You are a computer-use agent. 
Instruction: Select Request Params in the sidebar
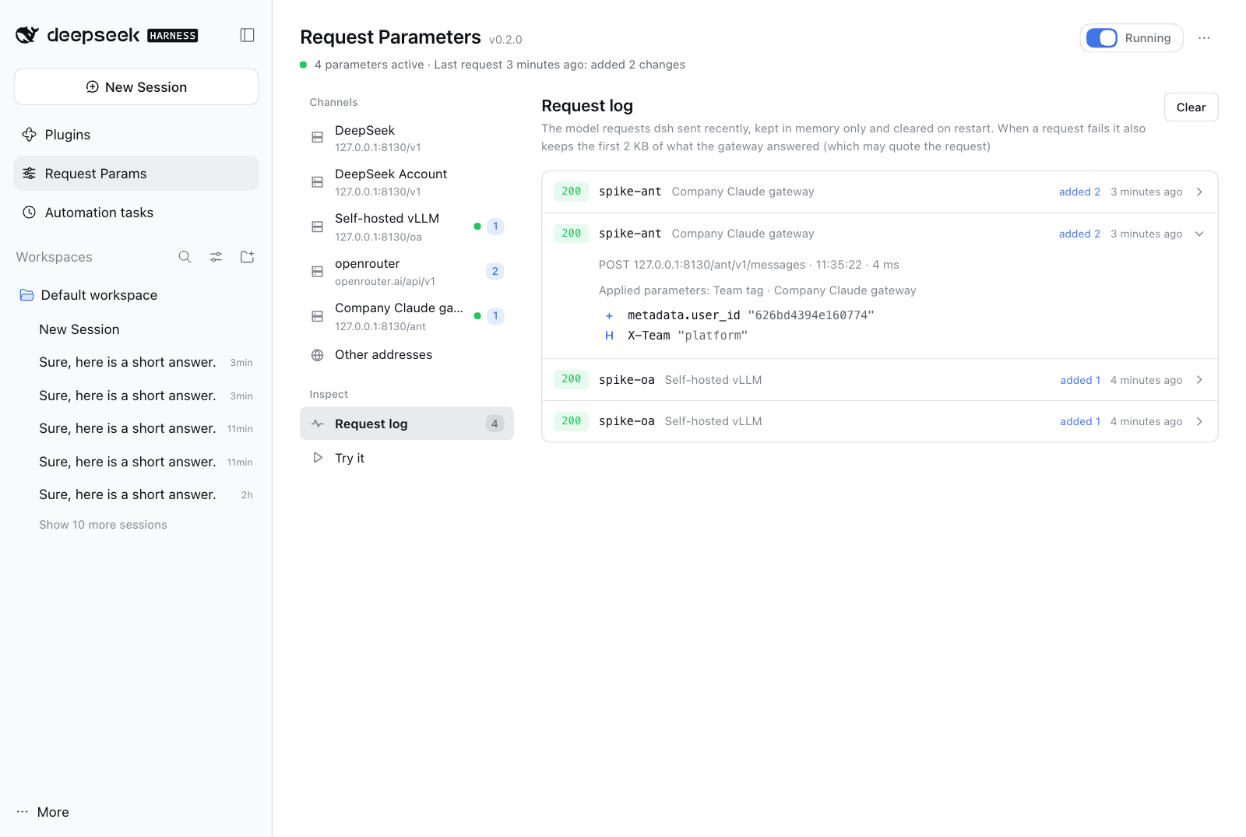pyautogui.click(x=136, y=174)
